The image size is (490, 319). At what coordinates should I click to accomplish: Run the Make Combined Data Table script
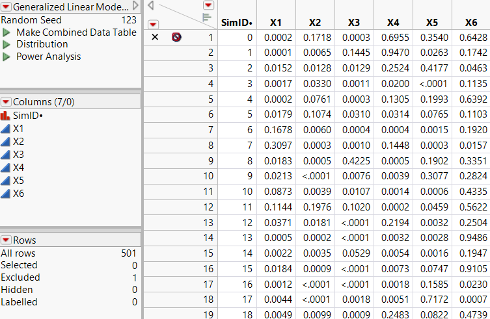tap(7, 32)
